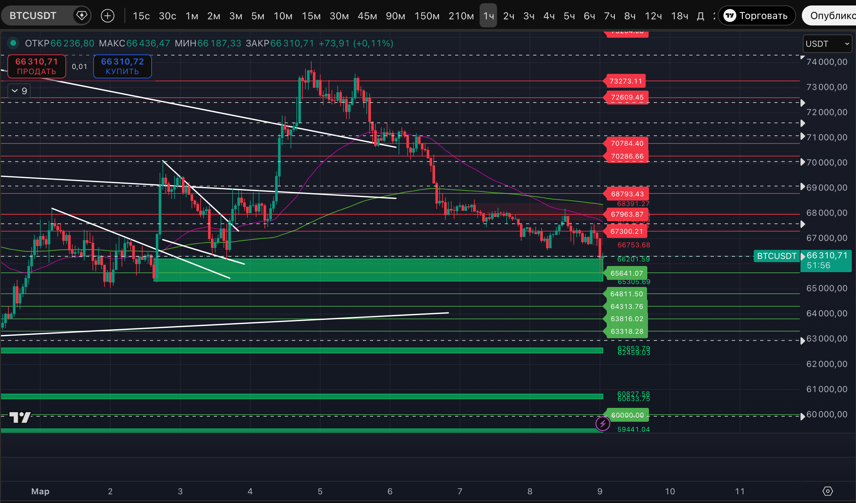Open the BTCUSDT symbol search
The image size is (856, 503).
[33, 15]
